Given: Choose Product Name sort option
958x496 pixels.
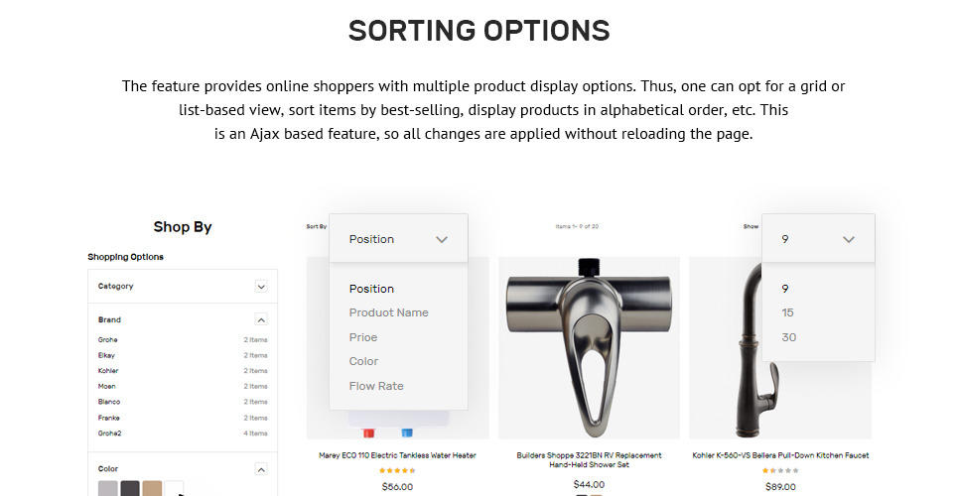Looking at the screenshot, I should pyautogui.click(x=388, y=312).
